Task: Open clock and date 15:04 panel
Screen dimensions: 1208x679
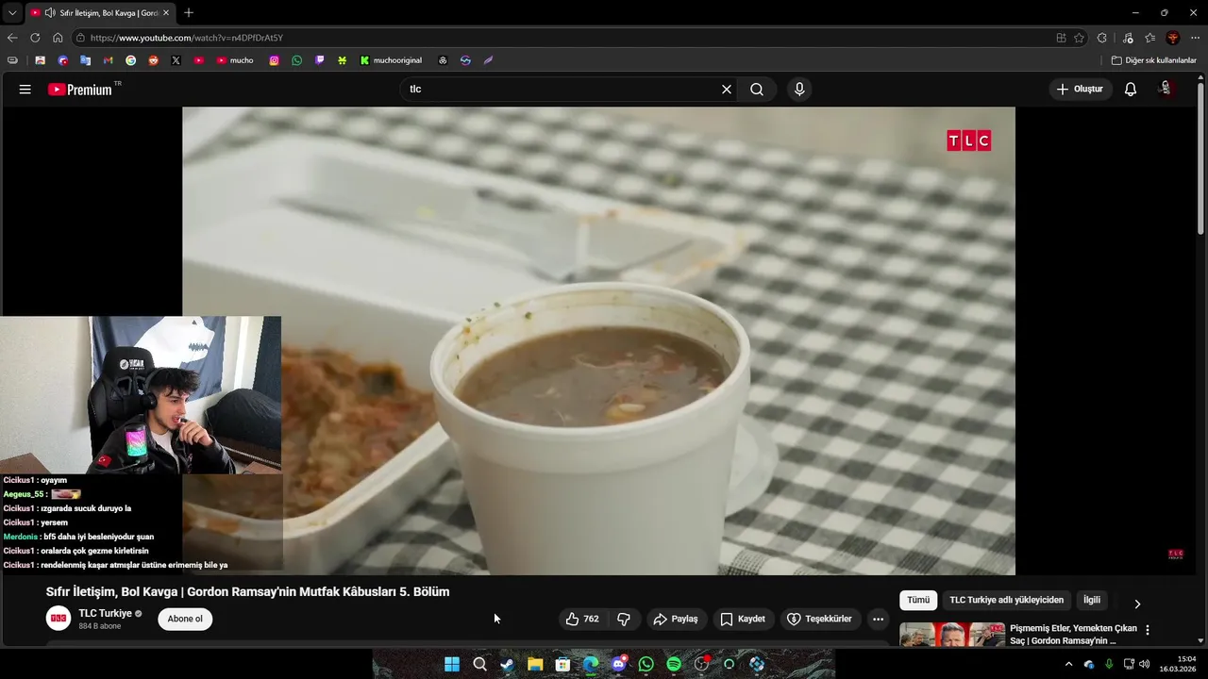Action: click(1178, 664)
